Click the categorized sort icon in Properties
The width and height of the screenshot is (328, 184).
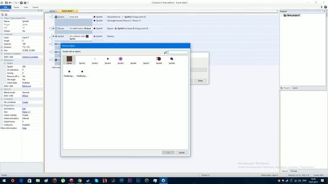coord(2,14)
